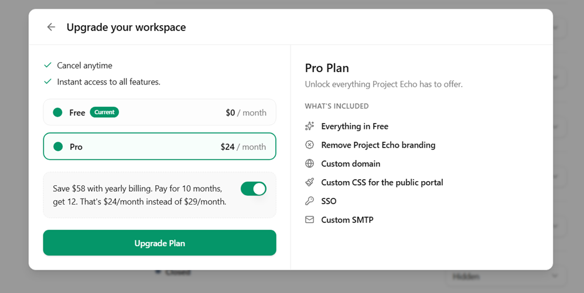Click the $24 / month price text
584x293 pixels.
click(x=243, y=147)
